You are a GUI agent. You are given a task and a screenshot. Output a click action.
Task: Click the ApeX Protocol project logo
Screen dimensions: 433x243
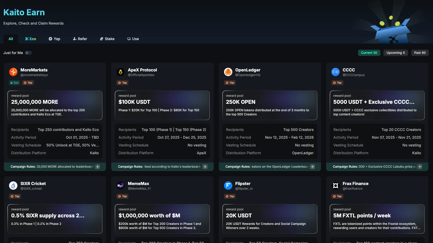click(x=121, y=72)
